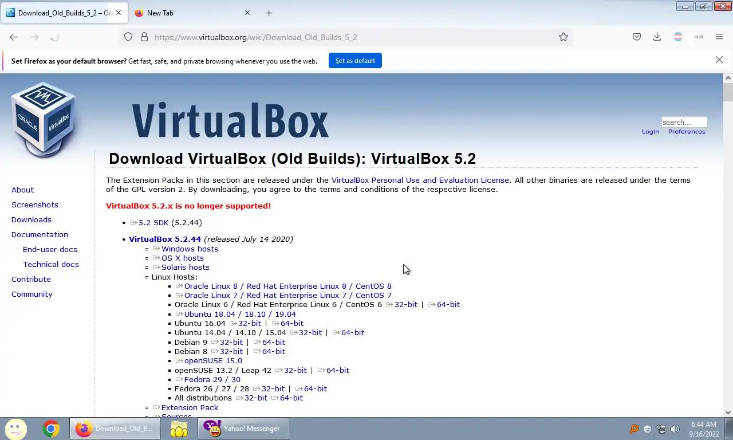Open the Firefox application menu icon
733x440 pixels.
point(719,37)
